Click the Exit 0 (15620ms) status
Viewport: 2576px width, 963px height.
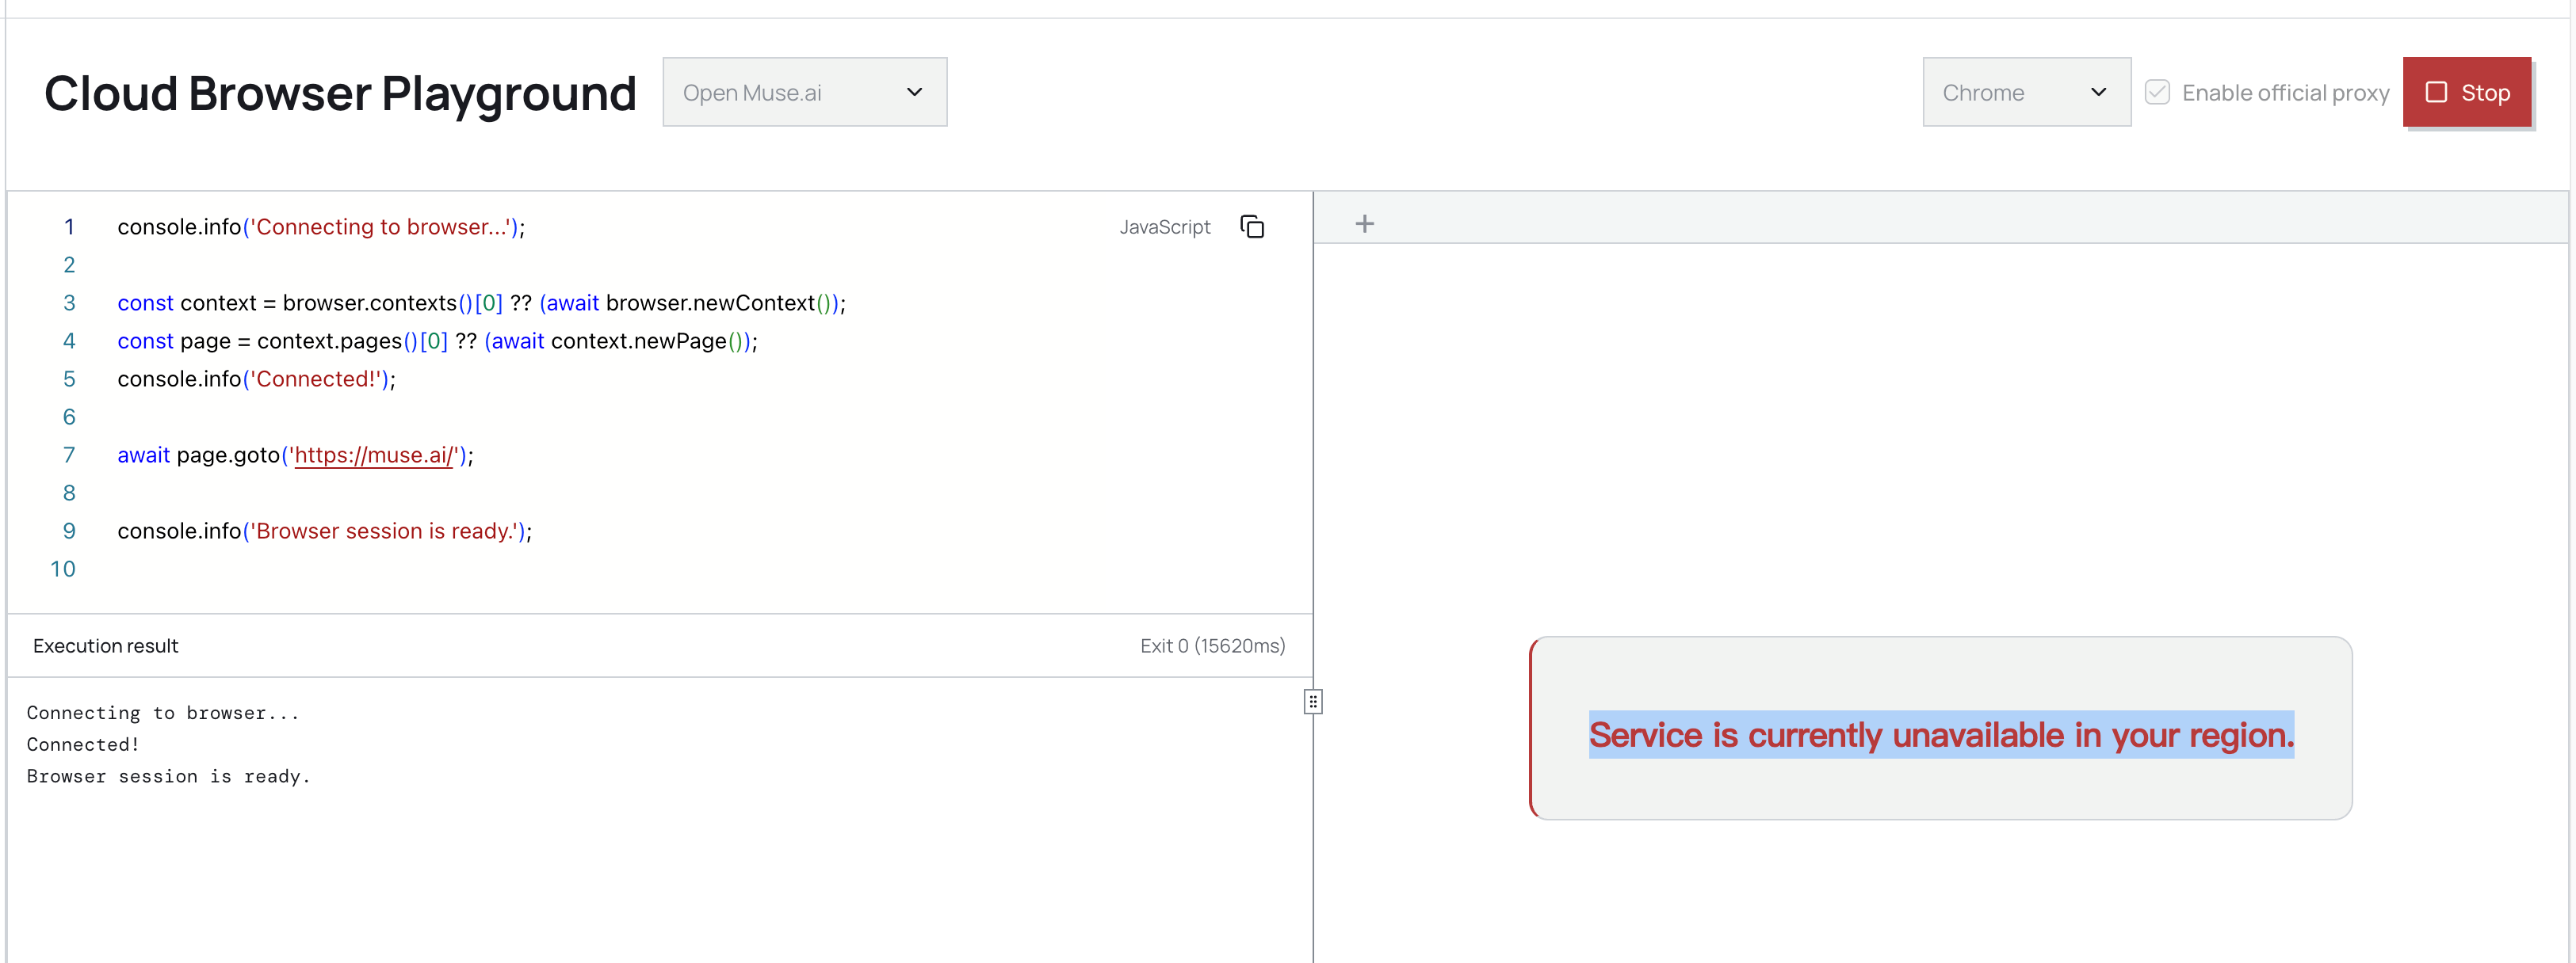pyautogui.click(x=1212, y=645)
